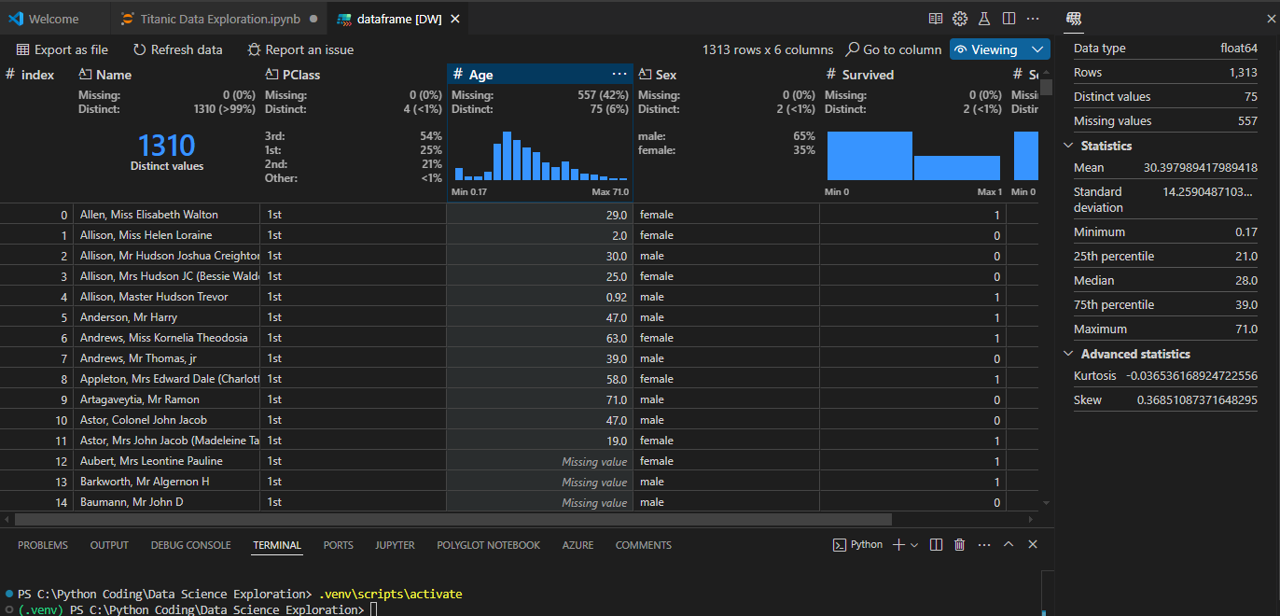Open the Age column options menu
Image resolution: width=1280 pixels, height=616 pixels.
point(619,74)
